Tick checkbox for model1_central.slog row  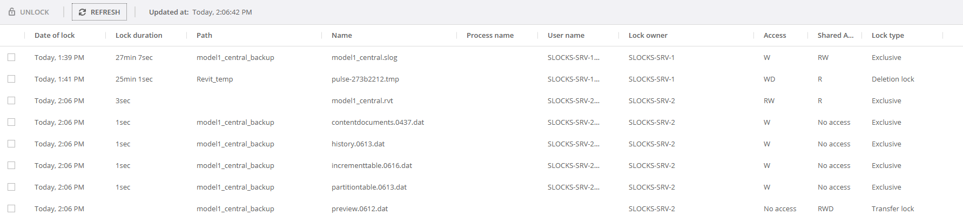click(11, 57)
